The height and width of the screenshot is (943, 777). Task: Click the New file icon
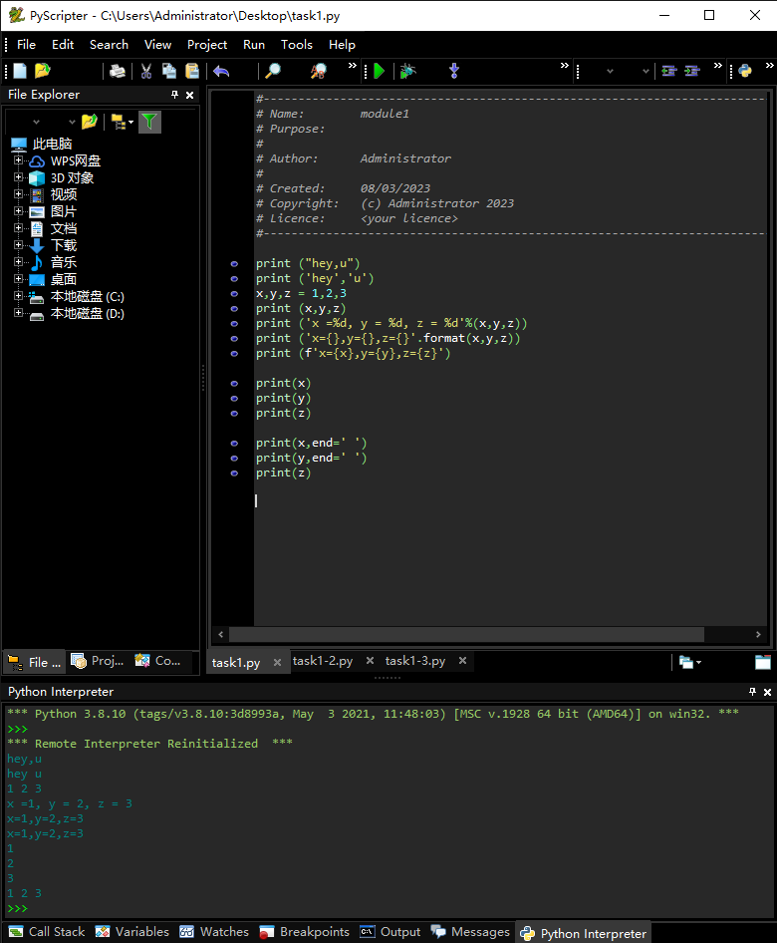[20, 71]
